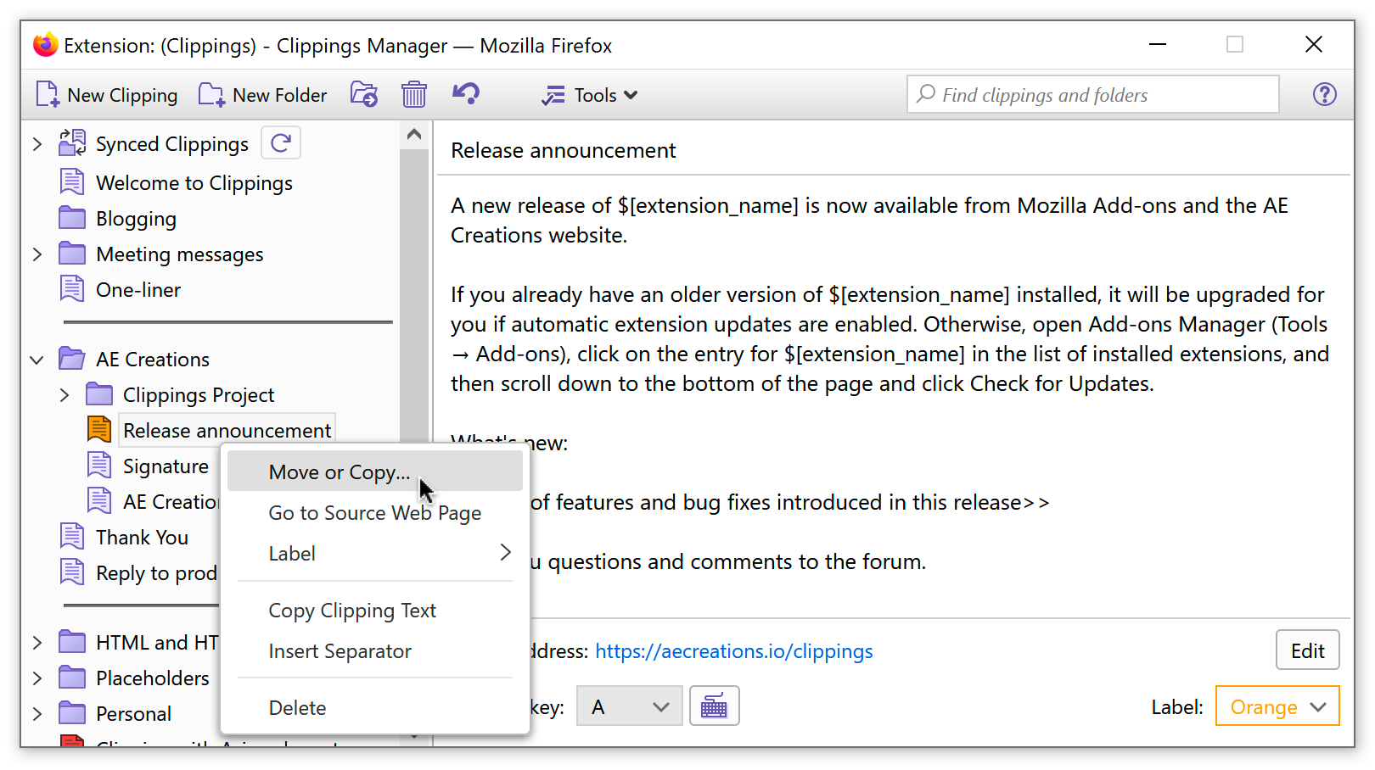Click the New Folder toolbar icon
The height and width of the screenshot is (770, 1375).
pos(211,95)
